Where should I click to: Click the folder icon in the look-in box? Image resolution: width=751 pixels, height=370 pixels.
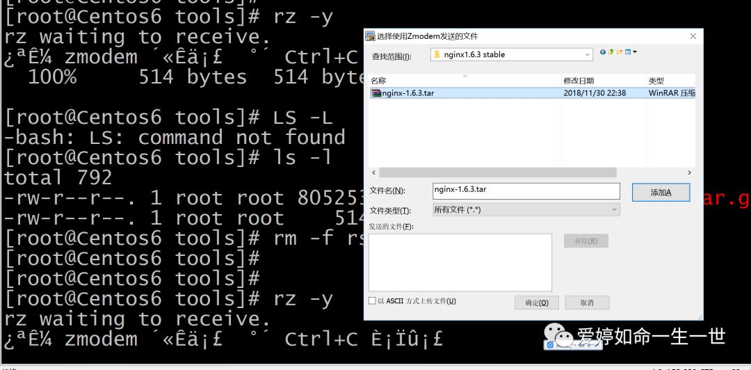pyautogui.click(x=436, y=55)
